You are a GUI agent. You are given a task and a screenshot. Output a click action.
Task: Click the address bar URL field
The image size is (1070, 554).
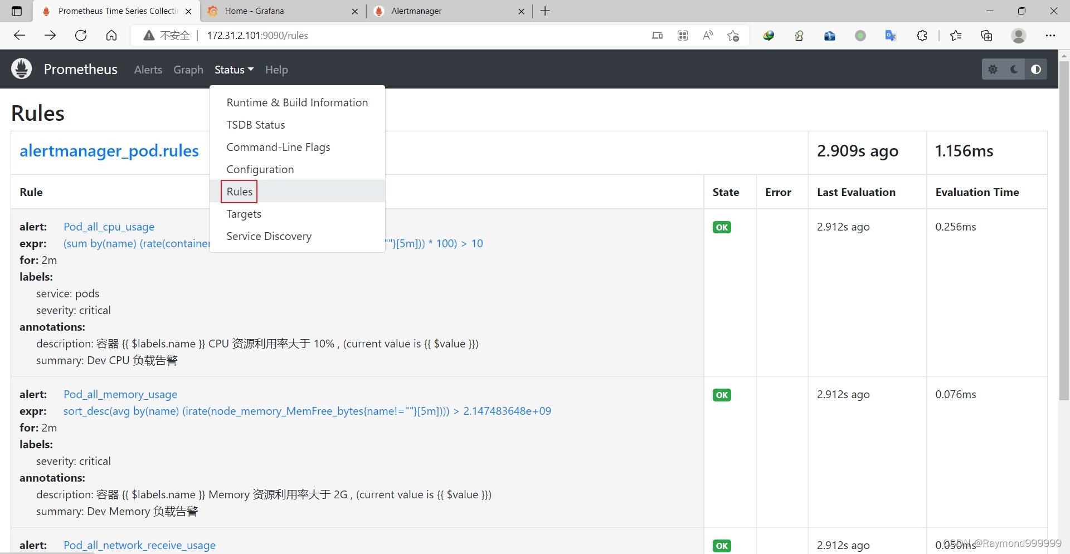click(x=424, y=36)
